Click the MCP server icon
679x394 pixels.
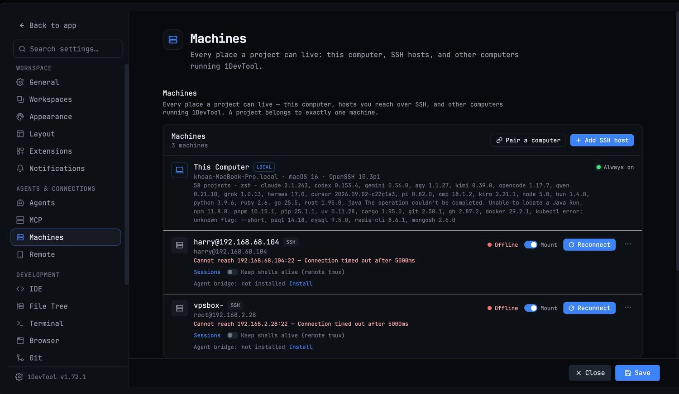coord(20,220)
